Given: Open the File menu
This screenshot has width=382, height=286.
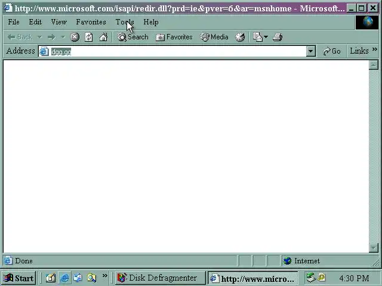Looking at the screenshot, I should point(14,22).
